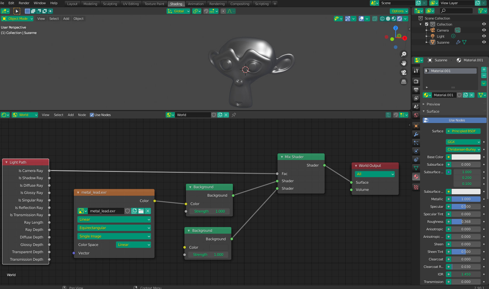Open the Texture properties checker tab

pyautogui.click(x=416, y=187)
